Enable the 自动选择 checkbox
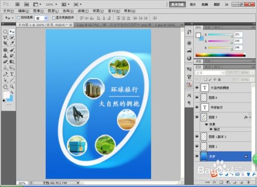The image size is (257, 187). pos(19,18)
